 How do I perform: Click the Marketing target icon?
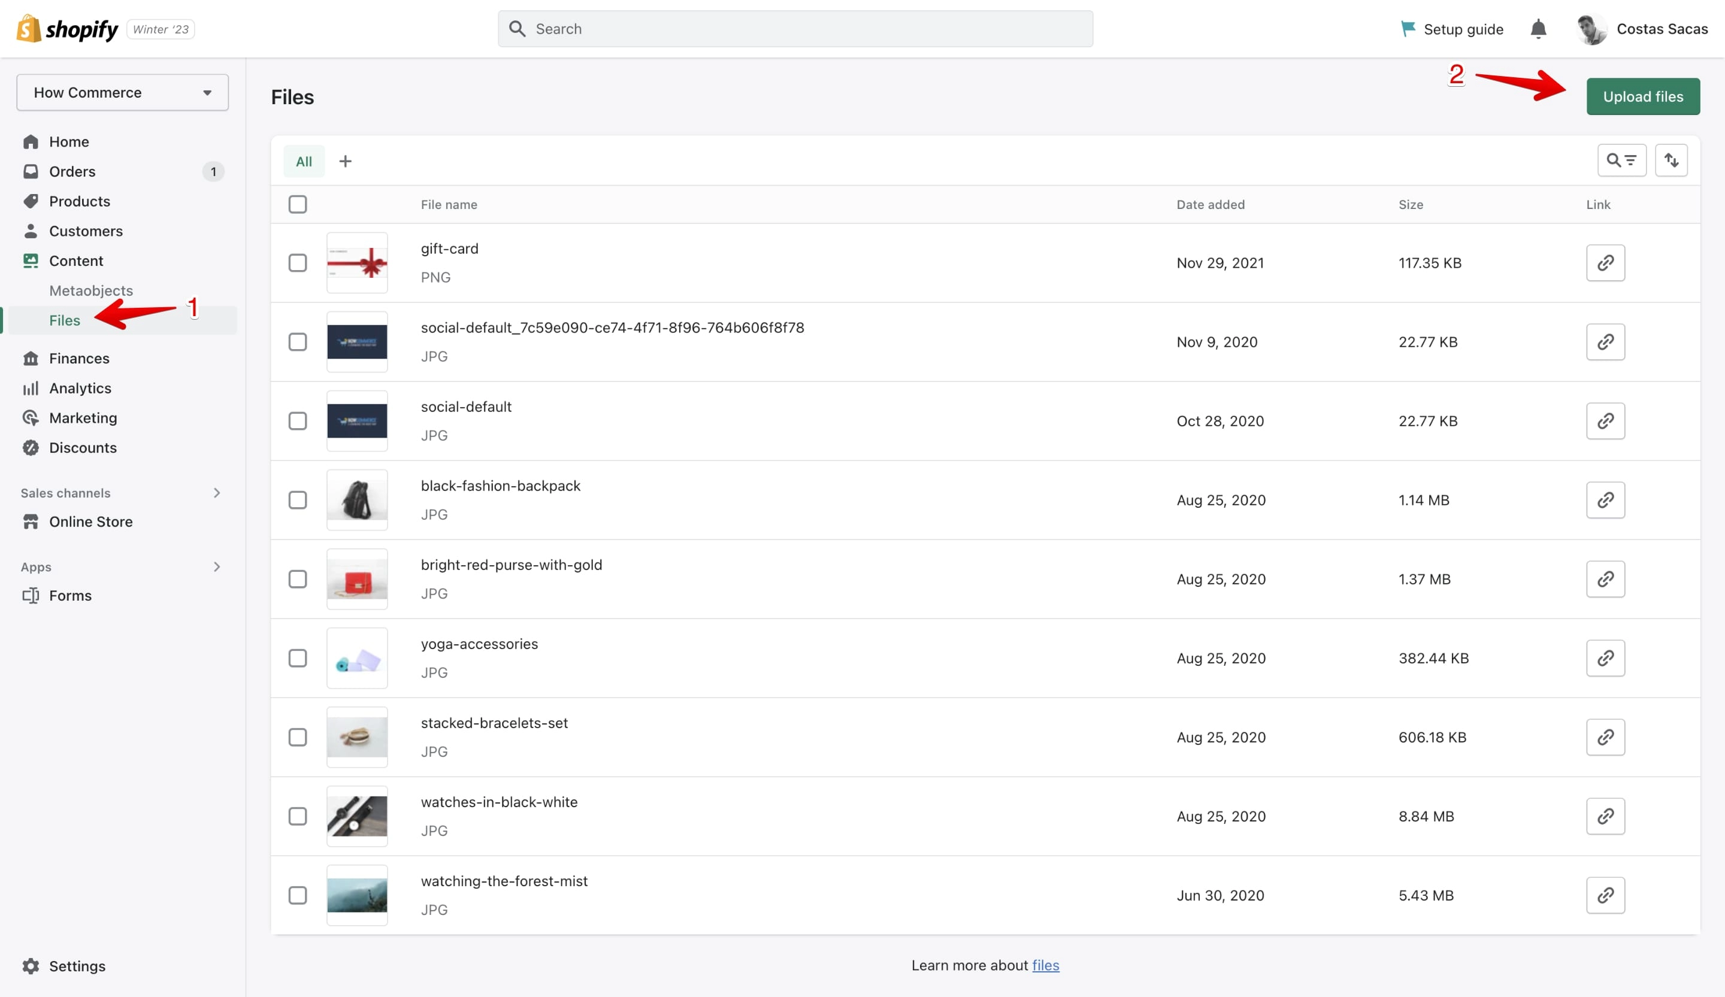(x=31, y=417)
